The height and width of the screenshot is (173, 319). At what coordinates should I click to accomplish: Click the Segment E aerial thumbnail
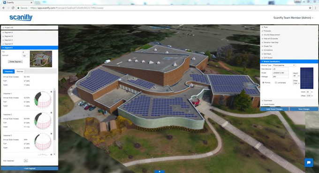(x=41, y=59)
